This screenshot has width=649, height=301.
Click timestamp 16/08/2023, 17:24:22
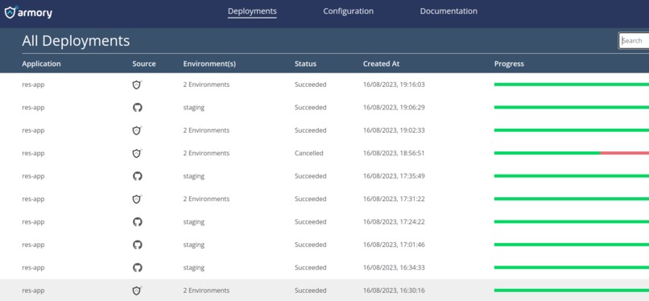394,221
